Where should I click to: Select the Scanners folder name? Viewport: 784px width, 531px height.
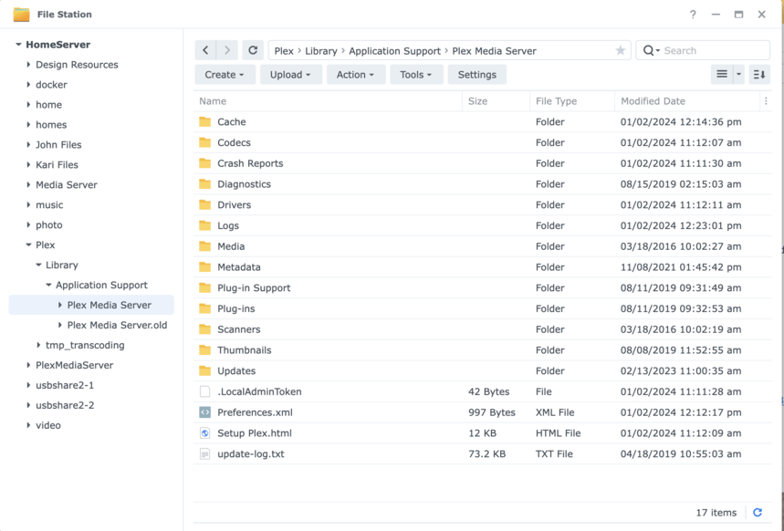click(239, 329)
